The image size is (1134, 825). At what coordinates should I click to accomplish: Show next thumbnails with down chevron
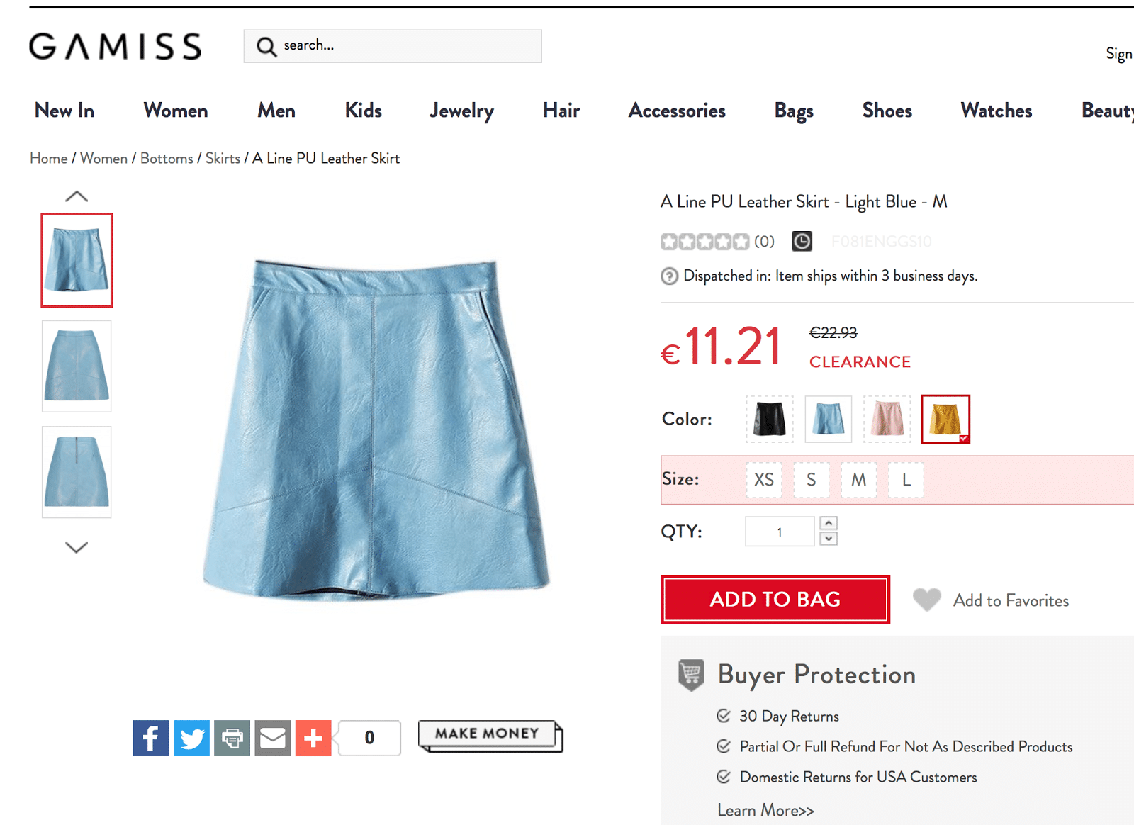[77, 546]
